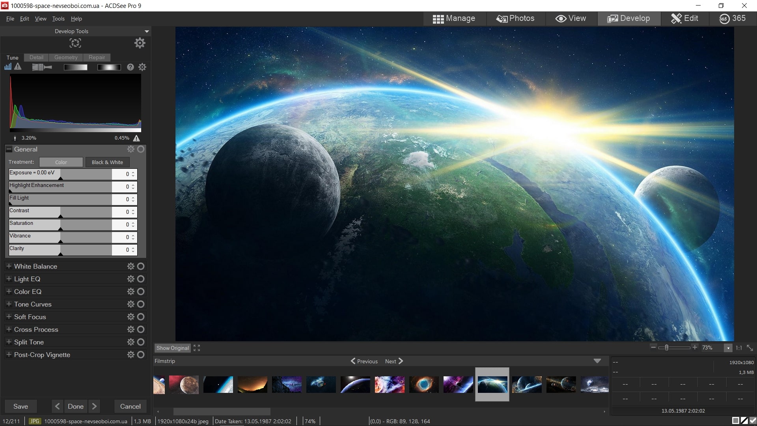Toggle the Soft Focus enable circle
The image size is (757, 426).
141,317
